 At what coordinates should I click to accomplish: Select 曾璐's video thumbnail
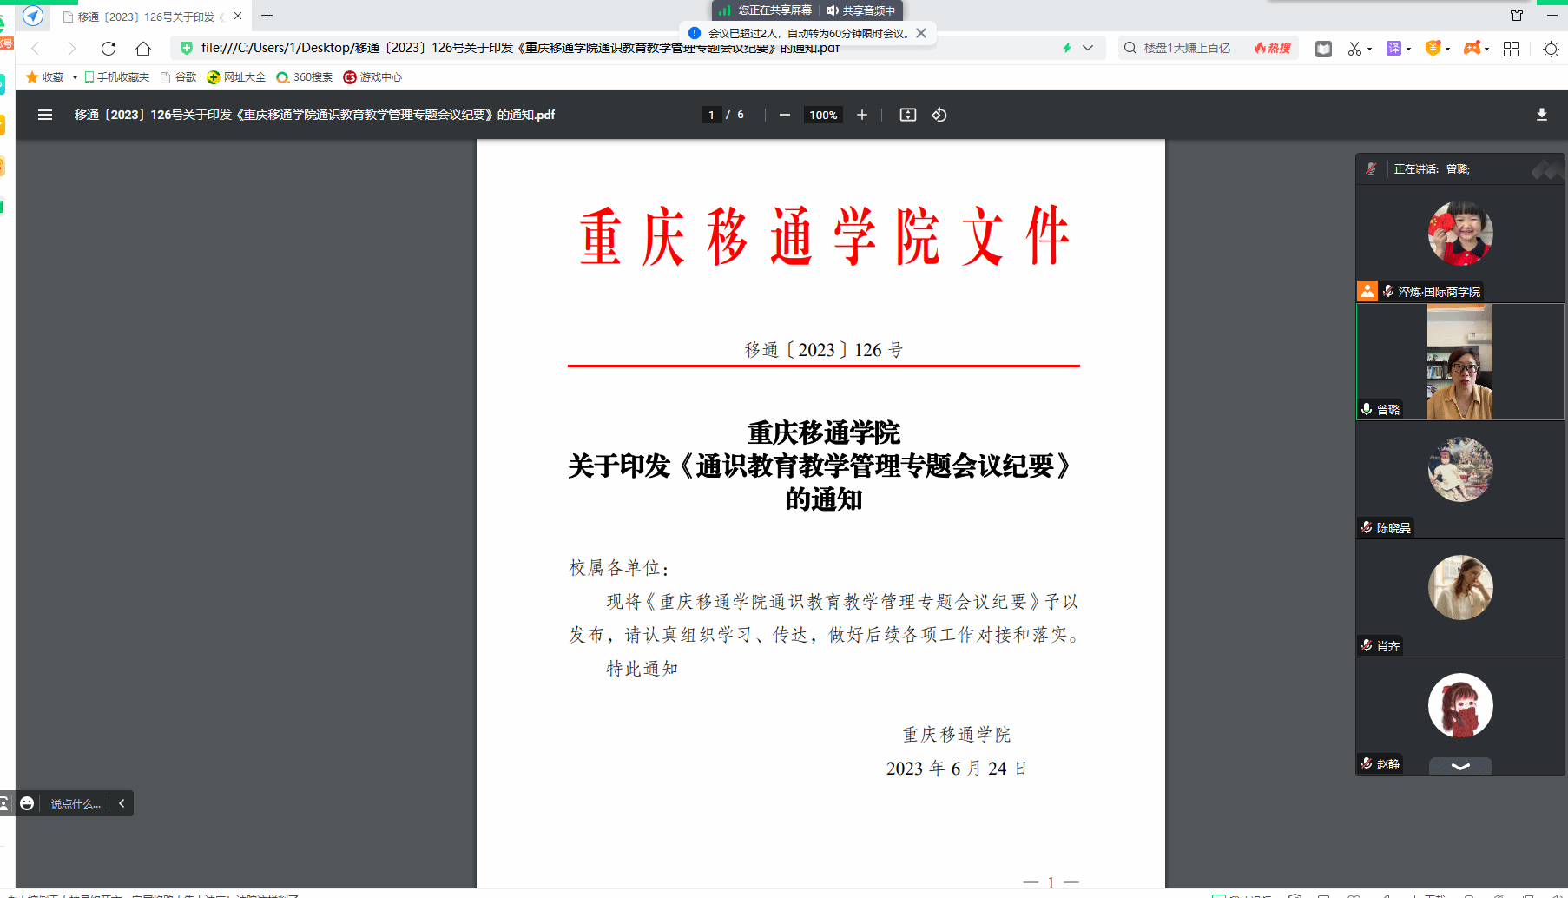(x=1459, y=362)
